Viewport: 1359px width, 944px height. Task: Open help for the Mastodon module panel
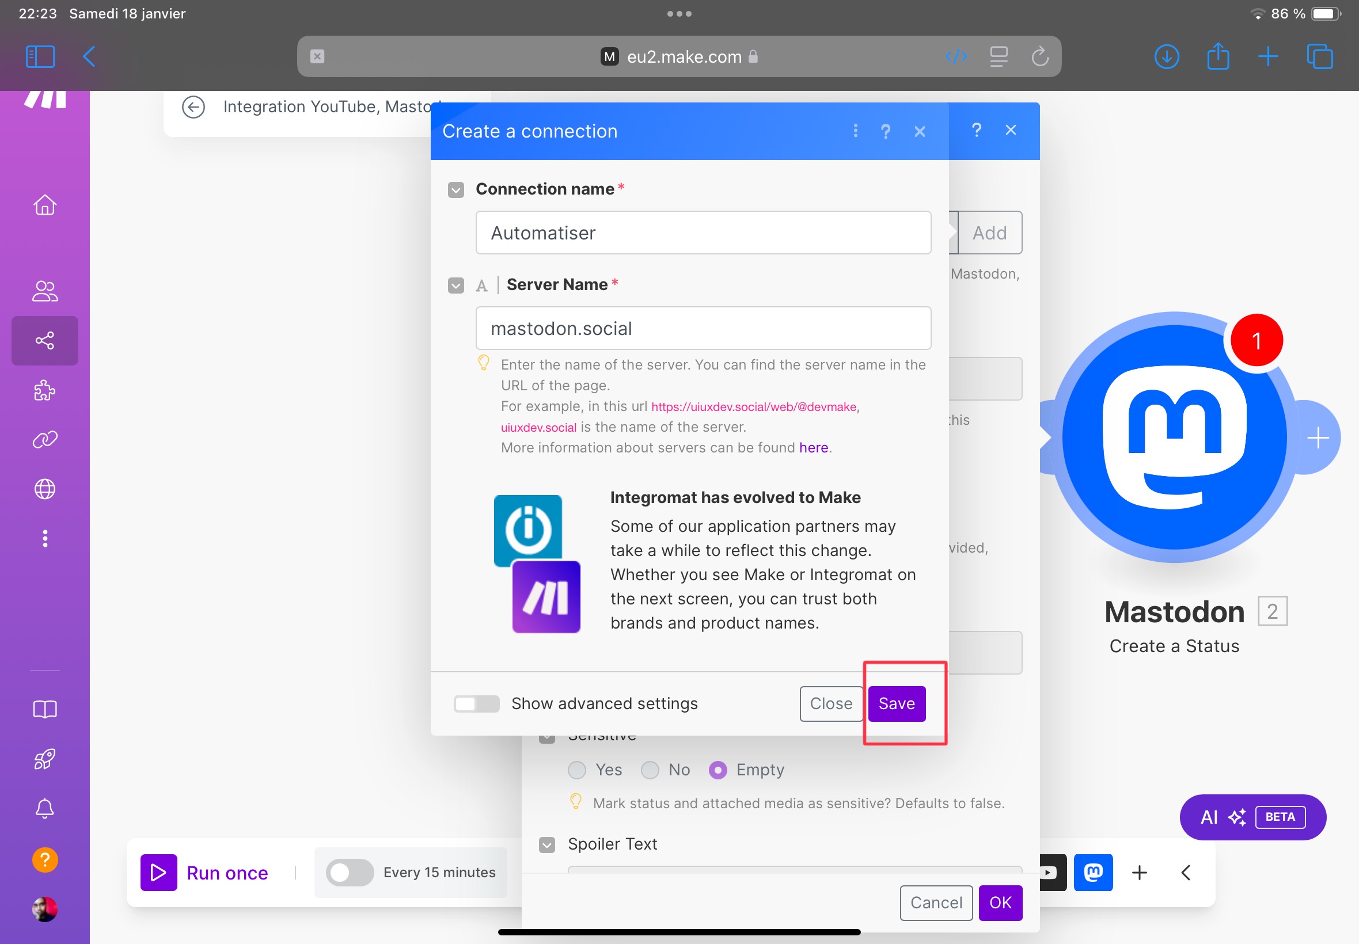click(976, 130)
